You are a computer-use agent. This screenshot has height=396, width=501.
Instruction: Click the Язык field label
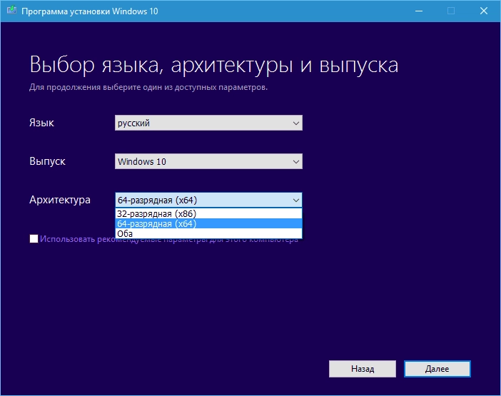point(41,123)
